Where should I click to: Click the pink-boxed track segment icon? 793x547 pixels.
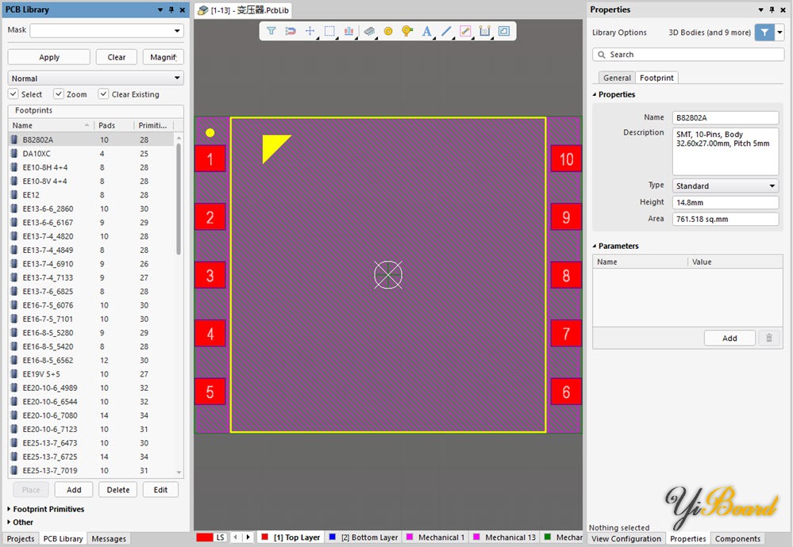(x=465, y=32)
